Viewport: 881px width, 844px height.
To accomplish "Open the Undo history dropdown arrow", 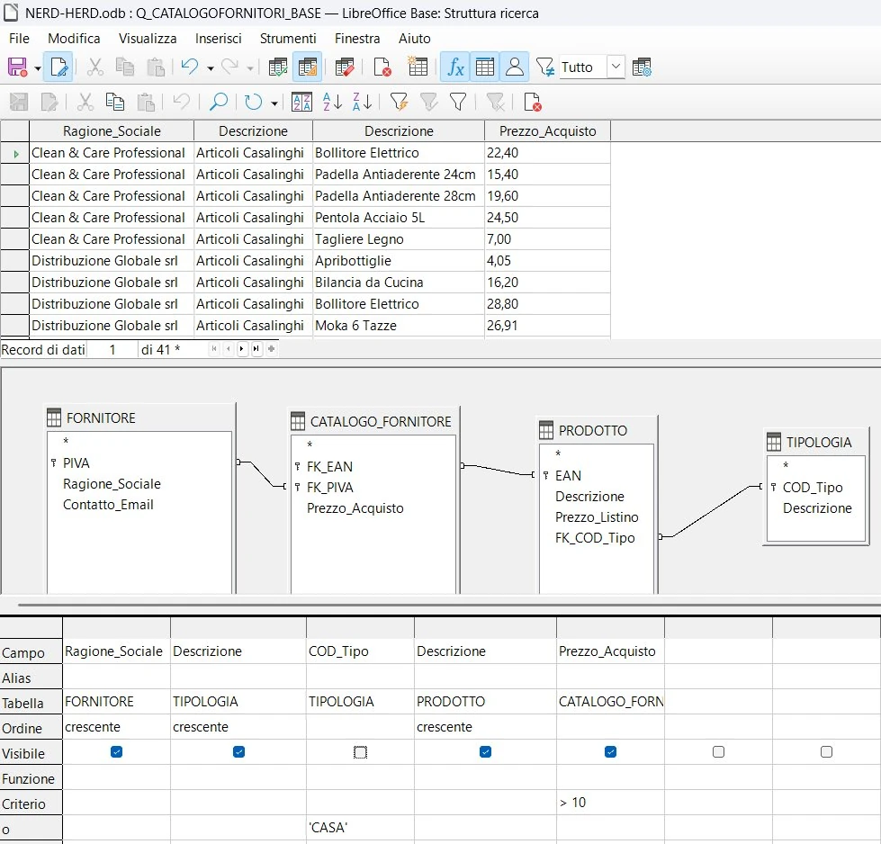I will point(211,68).
